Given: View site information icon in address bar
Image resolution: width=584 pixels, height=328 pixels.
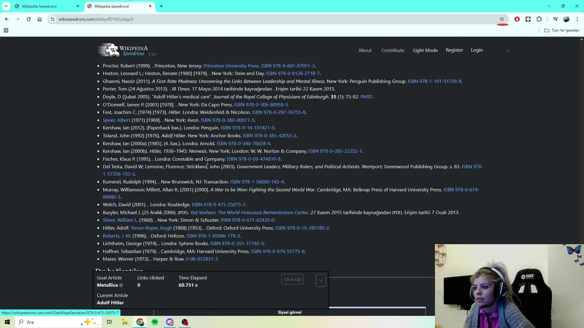Looking at the screenshot, I should 52,19.
